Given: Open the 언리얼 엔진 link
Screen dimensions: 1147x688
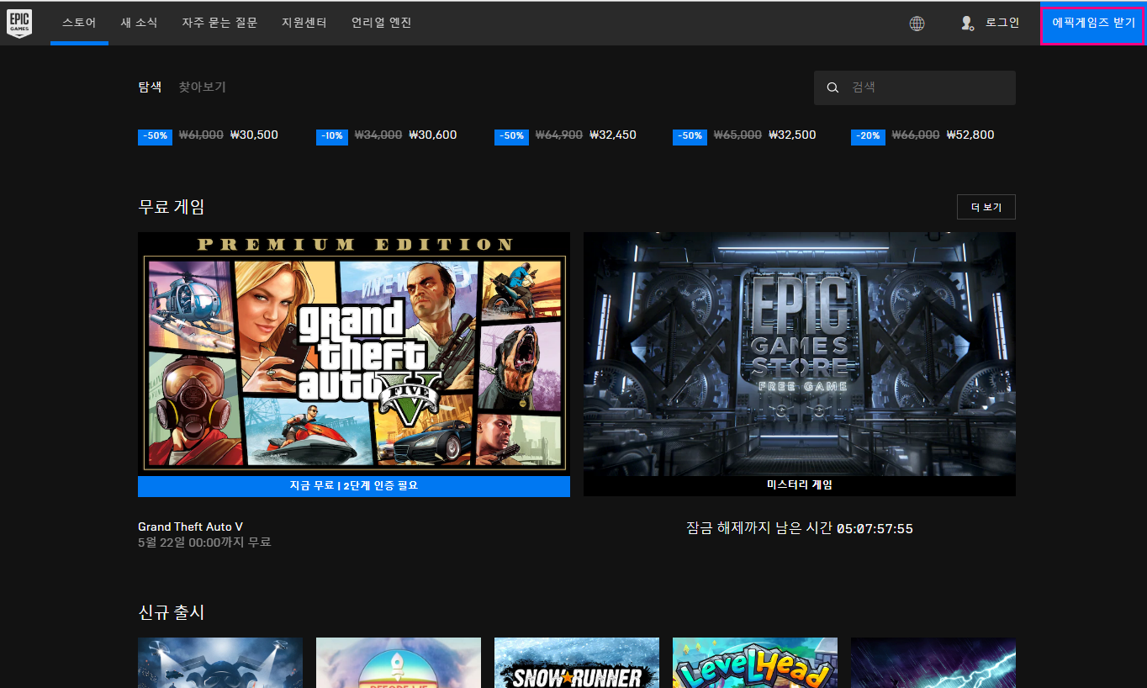Looking at the screenshot, I should click(x=382, y=23).
